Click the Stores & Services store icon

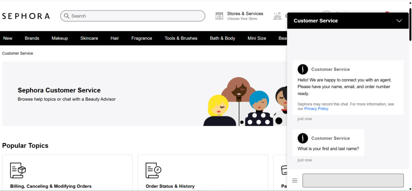coord(219,16)
